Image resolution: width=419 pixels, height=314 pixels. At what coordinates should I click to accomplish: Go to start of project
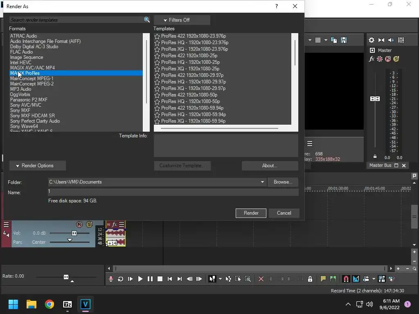point(170,279)
